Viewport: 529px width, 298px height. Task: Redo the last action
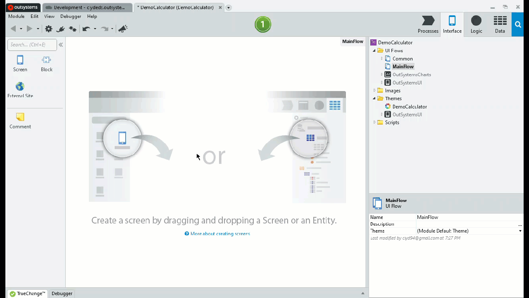pos(105,29)
